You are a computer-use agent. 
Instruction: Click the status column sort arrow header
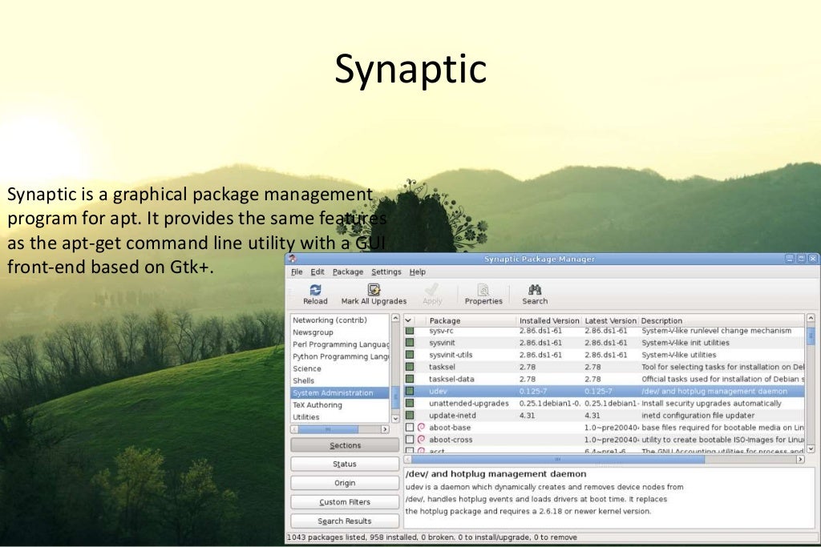pyautogui.click(x=408, y=320)
